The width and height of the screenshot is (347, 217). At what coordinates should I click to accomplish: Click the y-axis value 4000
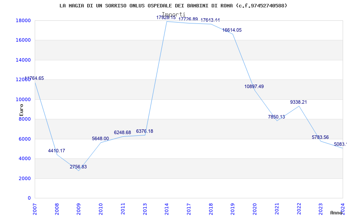click(x=25, y=159)
